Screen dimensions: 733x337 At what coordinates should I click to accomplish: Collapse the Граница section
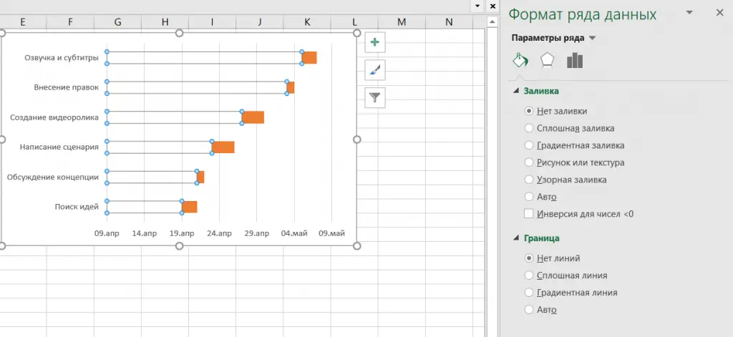517,238
